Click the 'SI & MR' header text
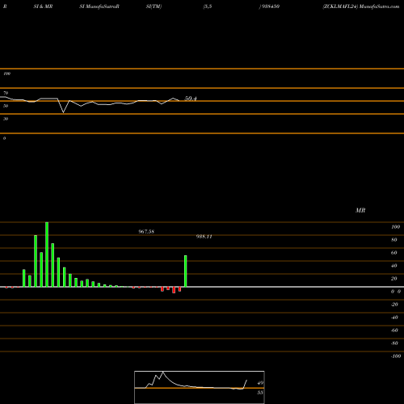This screenshot has height=404, width=404. [x=43, y=6]
